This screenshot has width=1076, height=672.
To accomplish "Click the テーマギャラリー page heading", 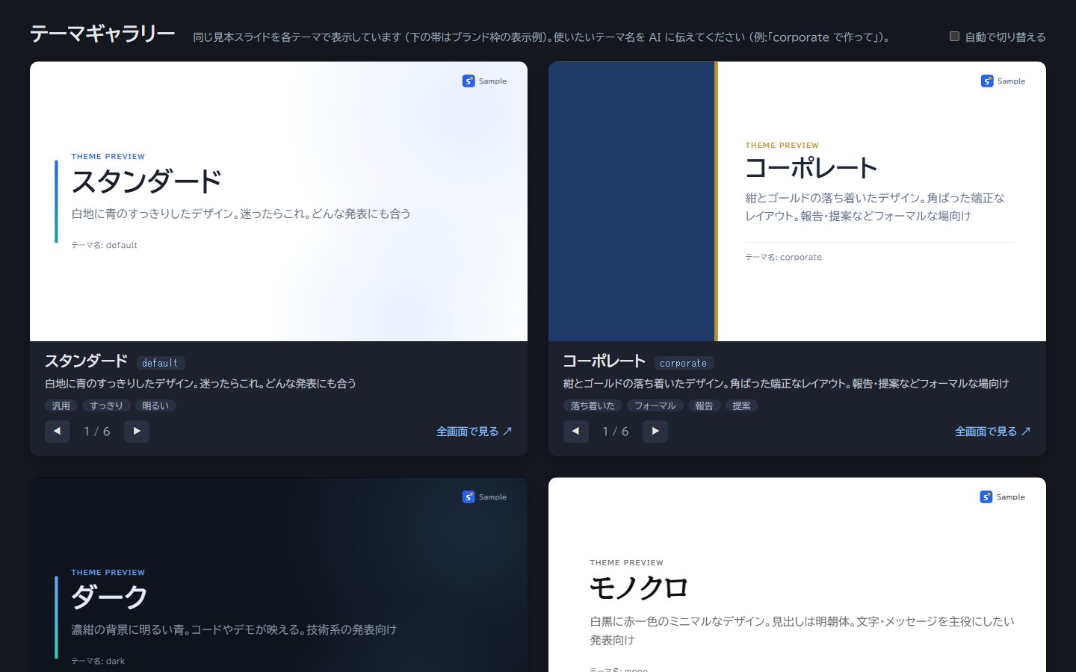I will click(102, 34).
